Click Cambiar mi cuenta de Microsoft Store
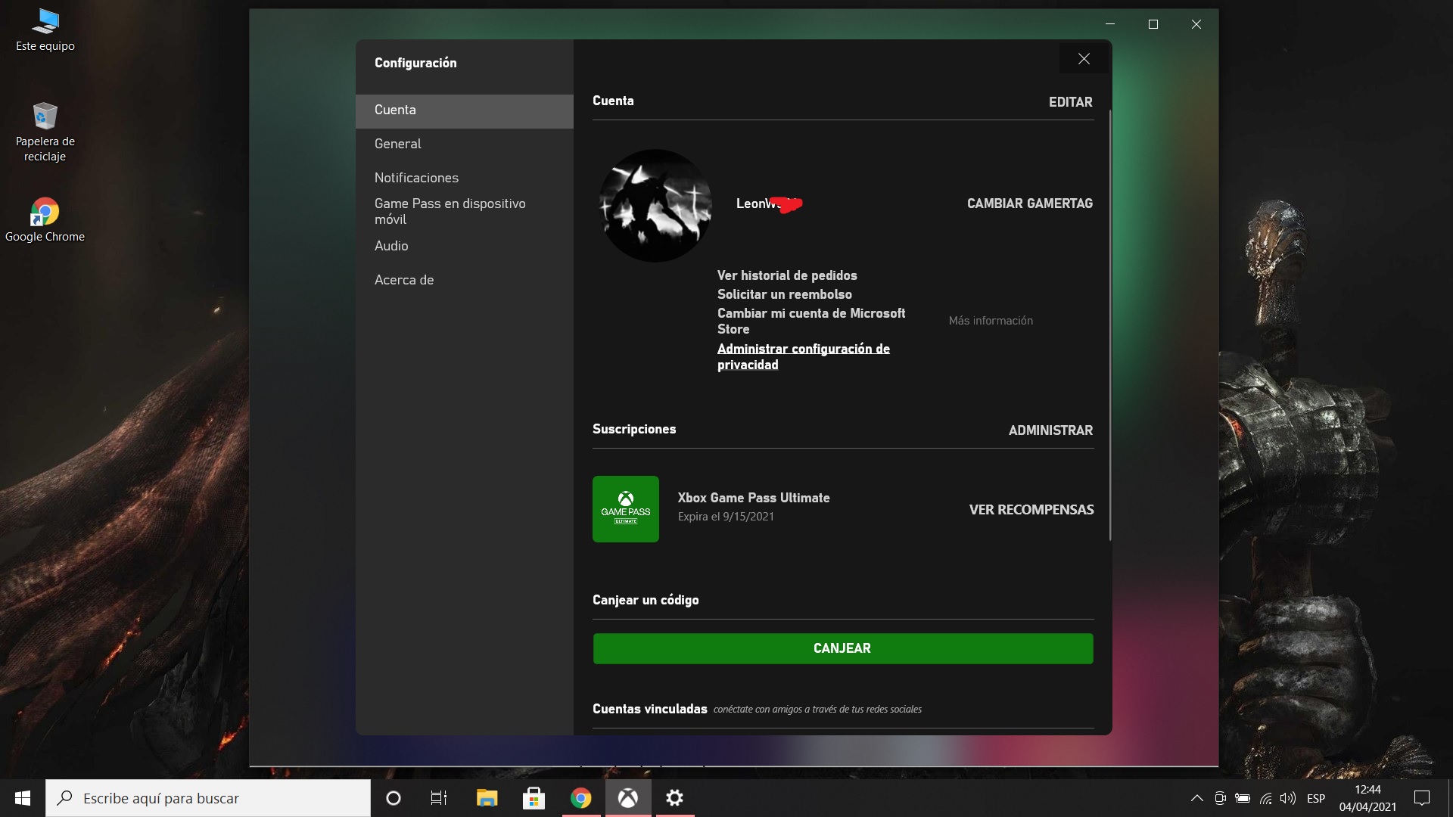The height and width of the screenshot is (817, 1453). point(811,321)
